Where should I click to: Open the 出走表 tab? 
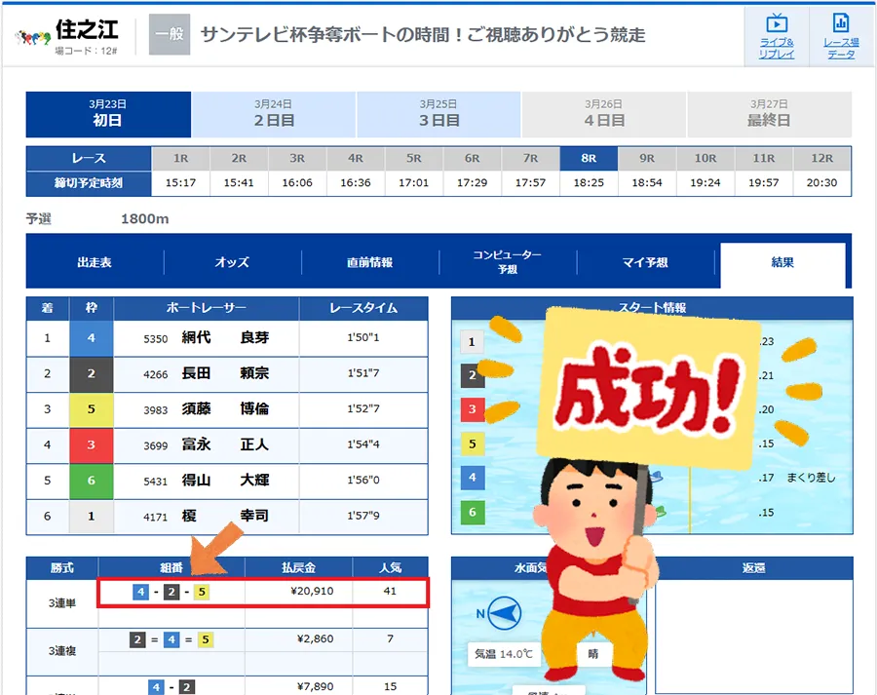pos(95,262)
